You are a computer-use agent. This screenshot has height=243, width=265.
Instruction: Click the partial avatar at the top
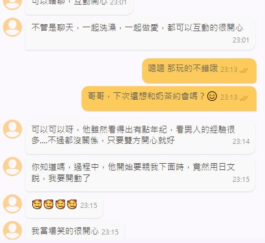[12, 5]
